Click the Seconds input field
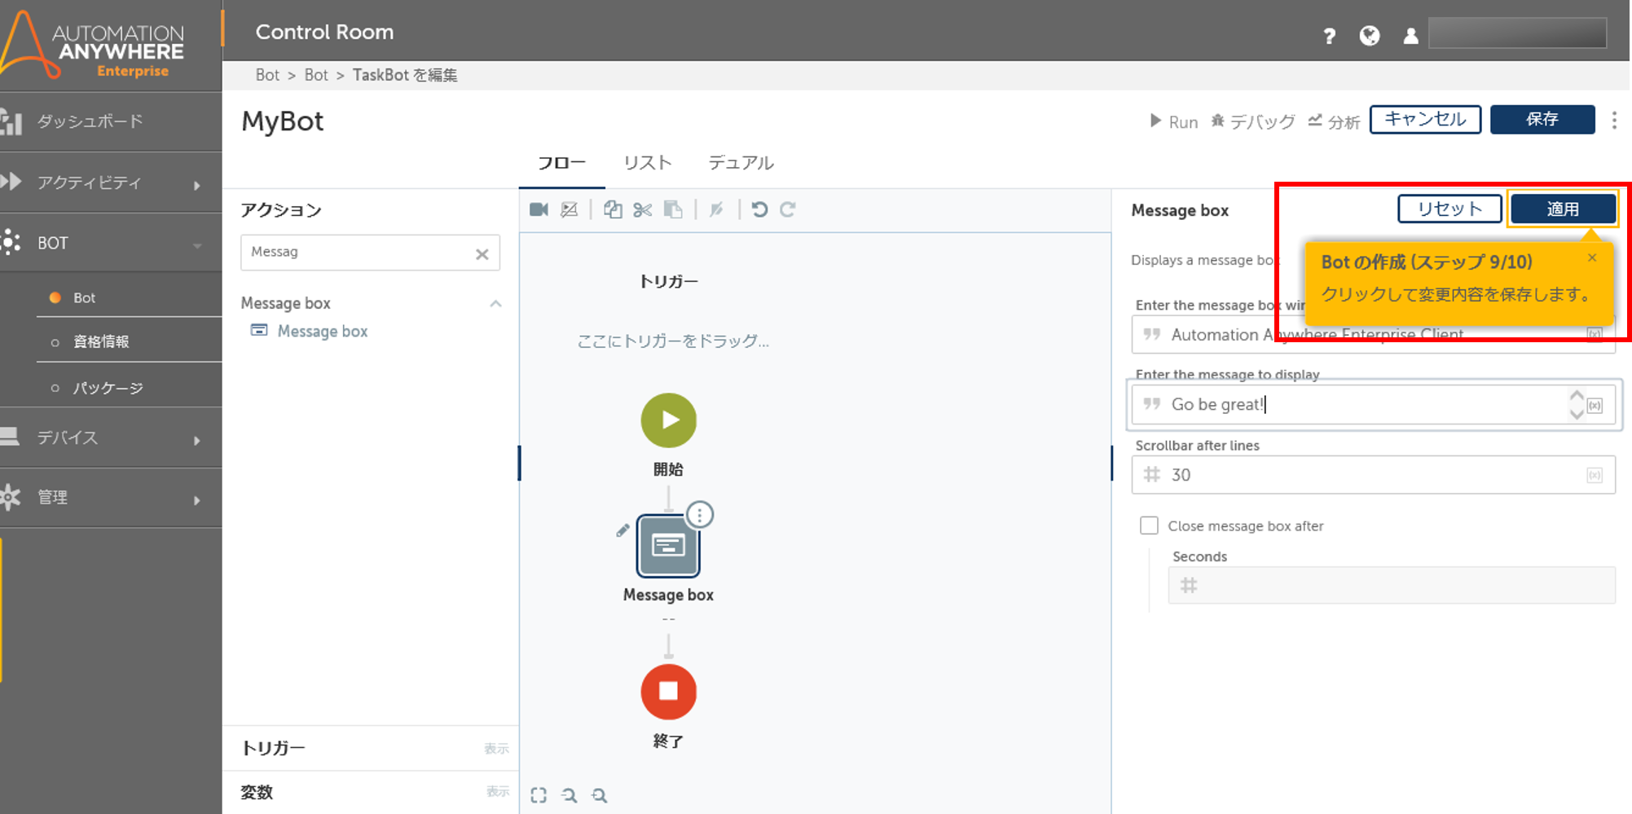 coord(1391,585)
